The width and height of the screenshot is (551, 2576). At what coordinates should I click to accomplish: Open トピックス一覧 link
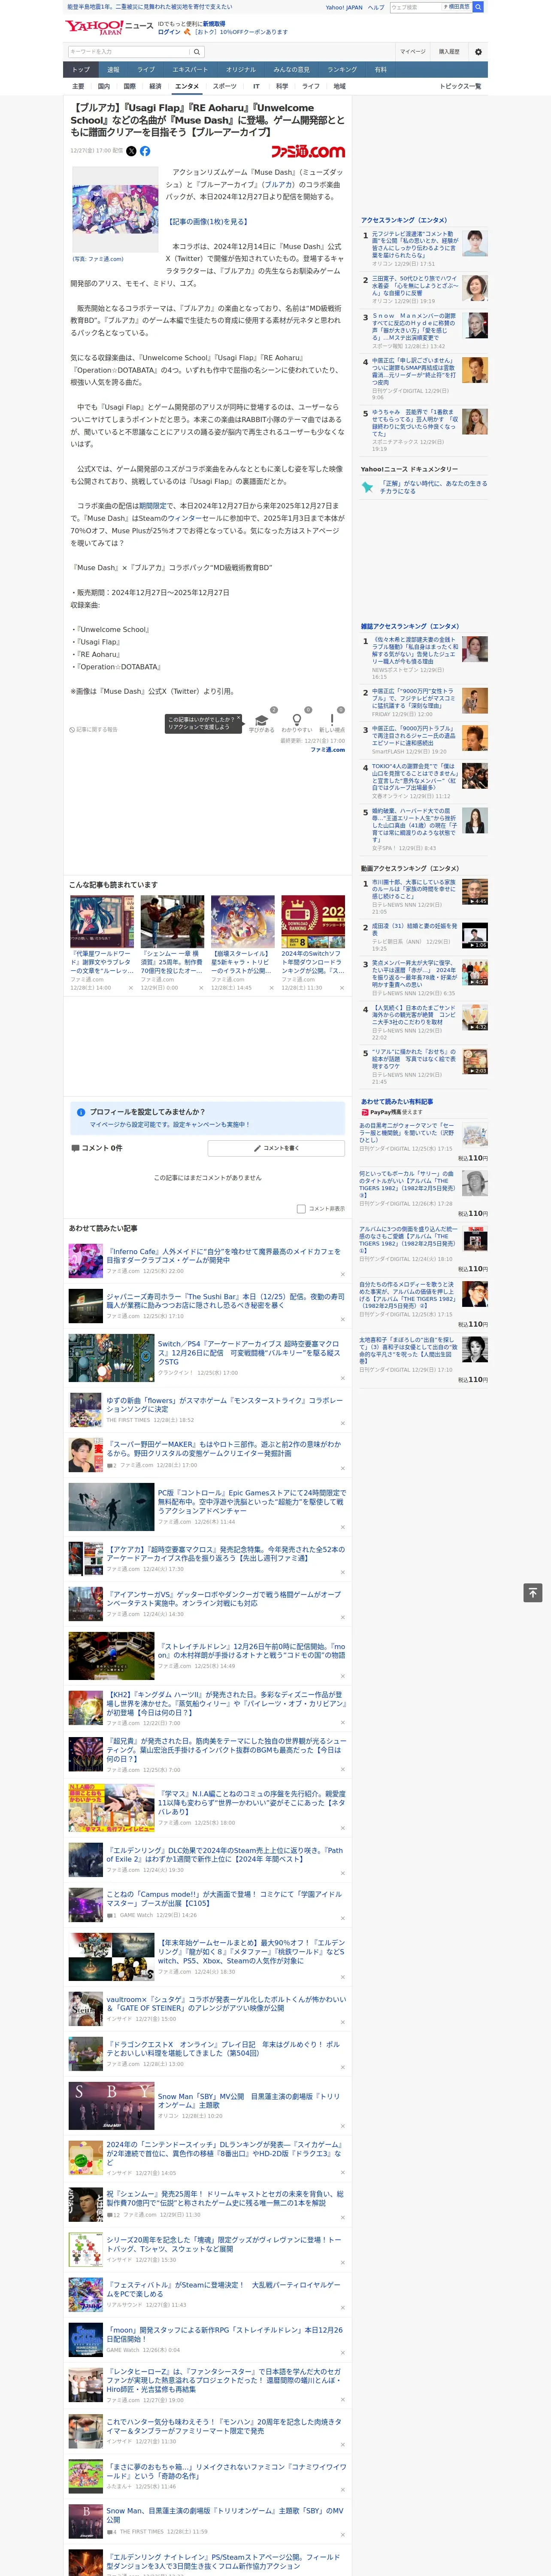[x=461, y=86]
